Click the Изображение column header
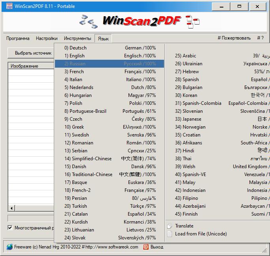 tap(31, 66)
